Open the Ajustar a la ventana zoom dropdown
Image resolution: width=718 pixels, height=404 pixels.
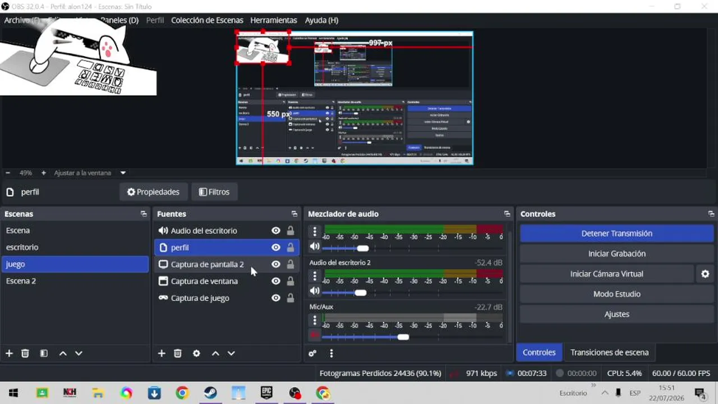123,173
